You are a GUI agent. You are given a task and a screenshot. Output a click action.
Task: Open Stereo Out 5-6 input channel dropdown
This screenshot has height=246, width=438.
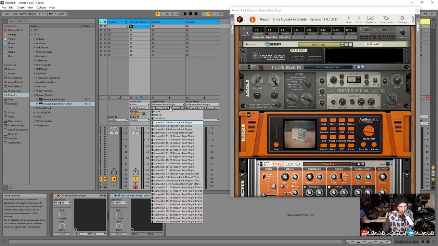click(x=203, y=108)
